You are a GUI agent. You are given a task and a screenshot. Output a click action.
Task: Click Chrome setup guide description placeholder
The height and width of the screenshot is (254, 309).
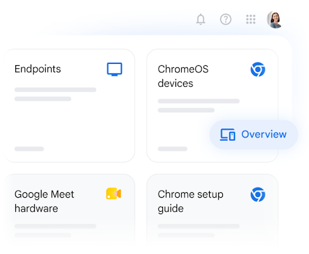pos(199,231)
